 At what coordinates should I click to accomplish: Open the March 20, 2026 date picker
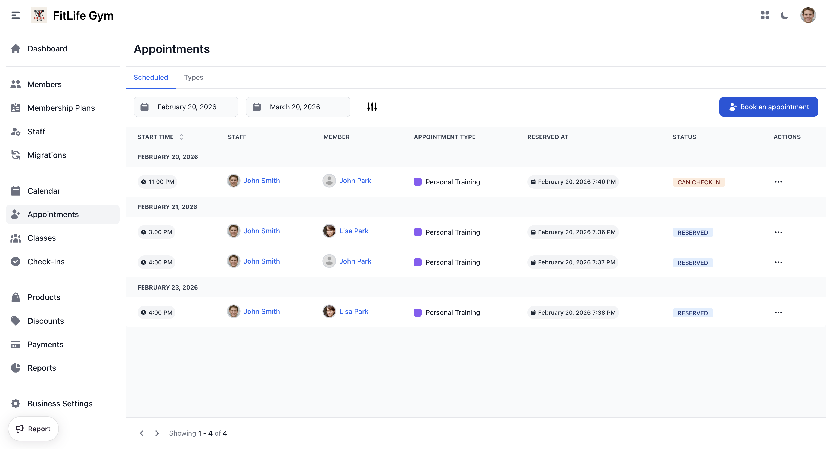pyautogui.click(x=295, y=107)
